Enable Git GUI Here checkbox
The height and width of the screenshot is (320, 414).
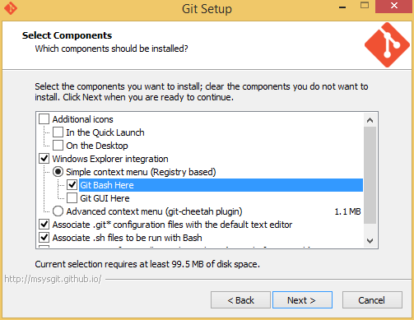point(72,198)
